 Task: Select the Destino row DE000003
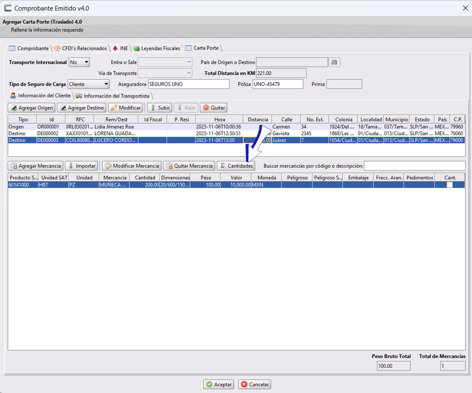236,140
